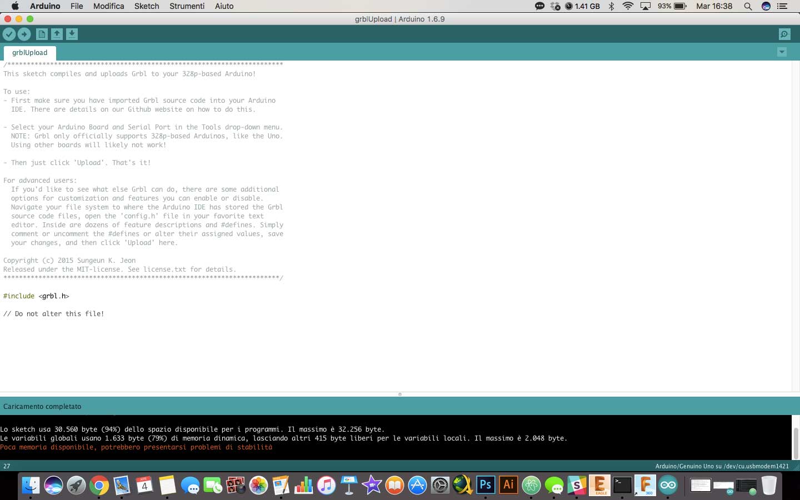800x500 pixels.
Task: Open Siri from the Dock
Action: click(x=53, y=486)
